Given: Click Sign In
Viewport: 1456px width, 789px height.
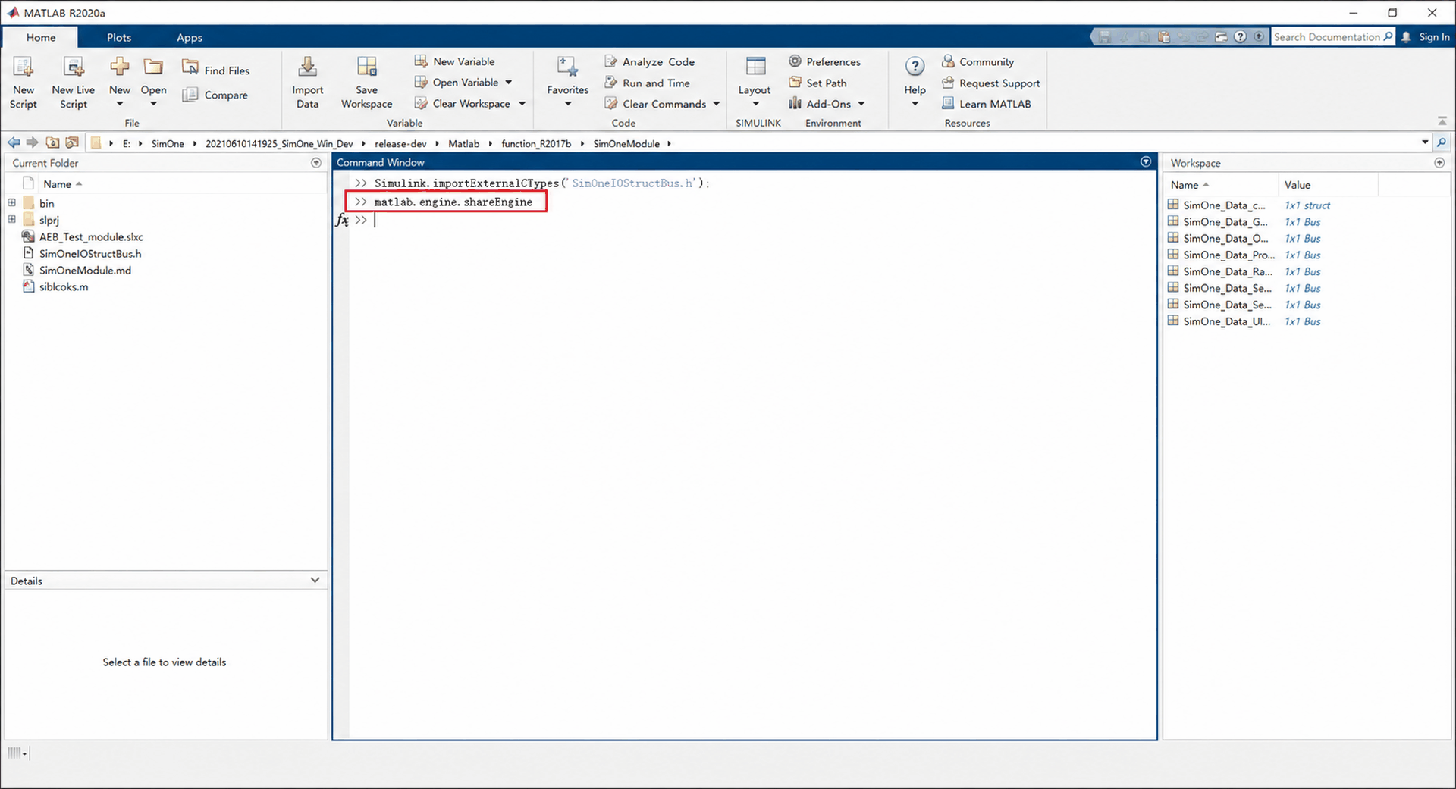Looking at the screenshot, I should point(1434,36).
